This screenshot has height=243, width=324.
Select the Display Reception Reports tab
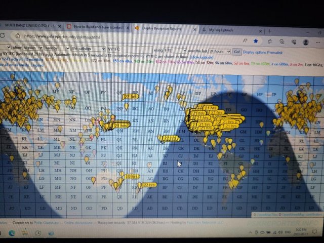(161, 28)
